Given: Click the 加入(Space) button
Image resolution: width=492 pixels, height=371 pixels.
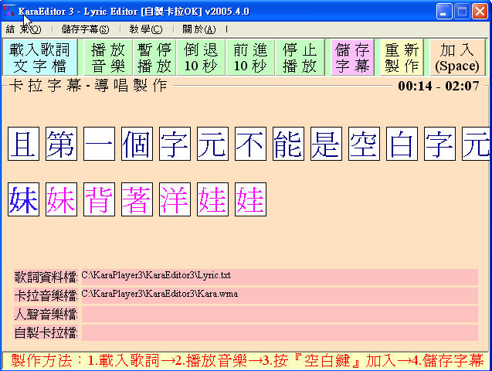Looking at the screenshot, I should pos(457,58).
